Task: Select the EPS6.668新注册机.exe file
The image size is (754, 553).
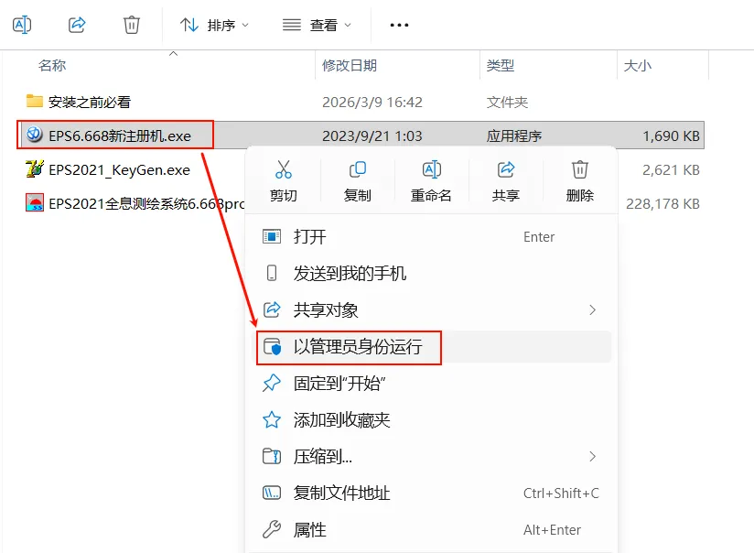Action: 120,136
